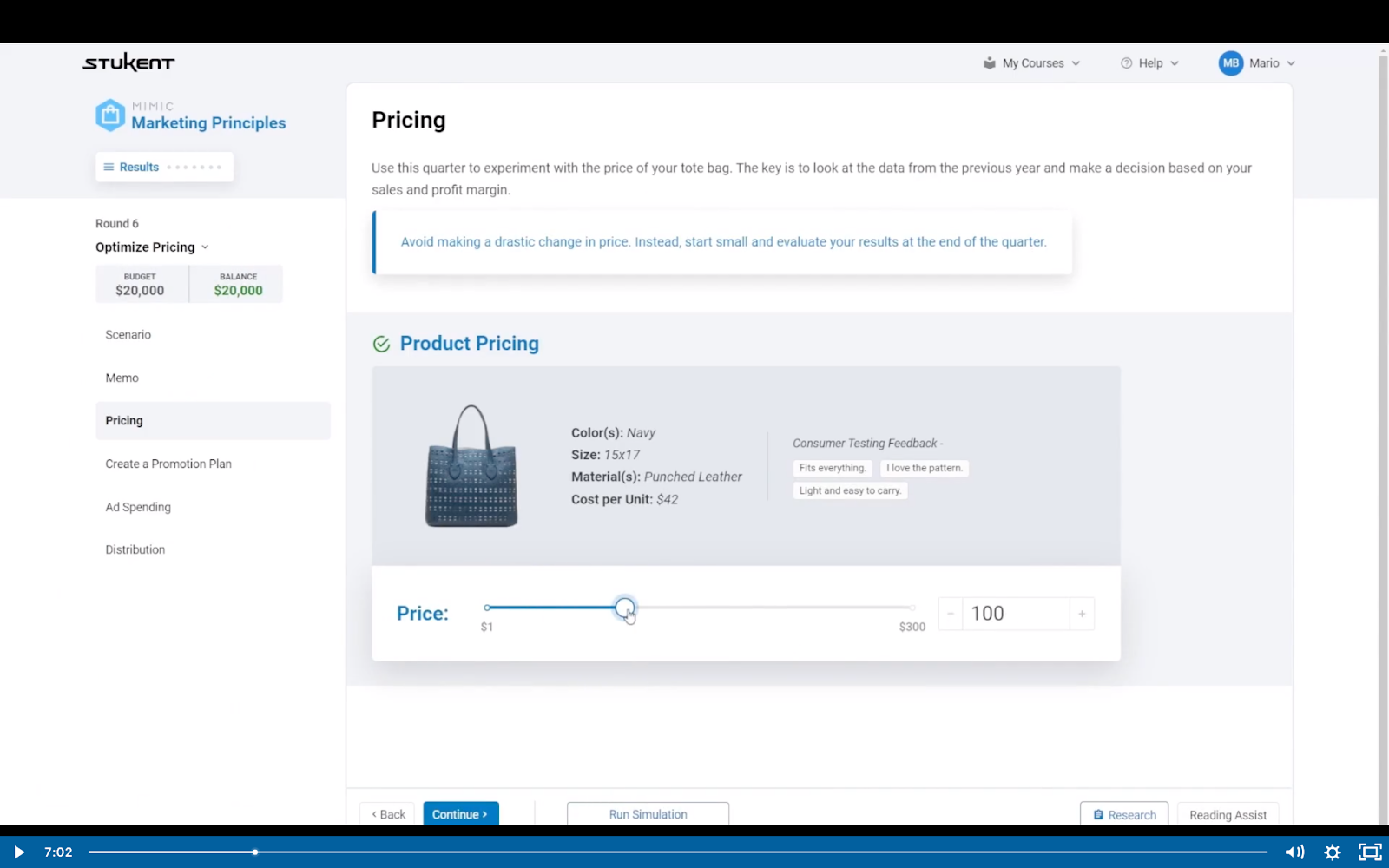
Task: Click the 'Avoid making a drastic change' tip
Action: [723, 242]
